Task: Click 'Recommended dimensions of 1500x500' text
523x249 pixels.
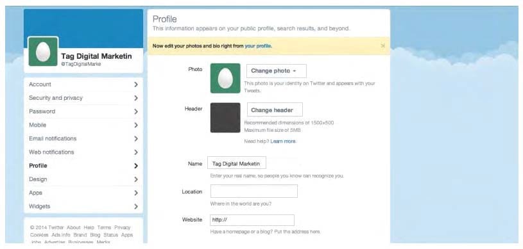Action: 289,123
